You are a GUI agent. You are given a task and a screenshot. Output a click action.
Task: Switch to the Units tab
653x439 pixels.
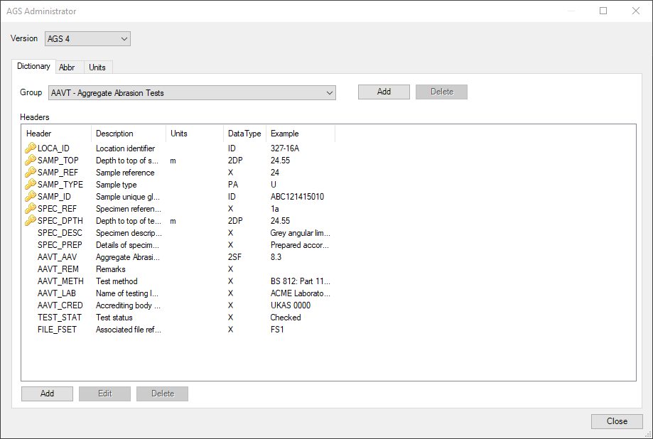point(97,67)
